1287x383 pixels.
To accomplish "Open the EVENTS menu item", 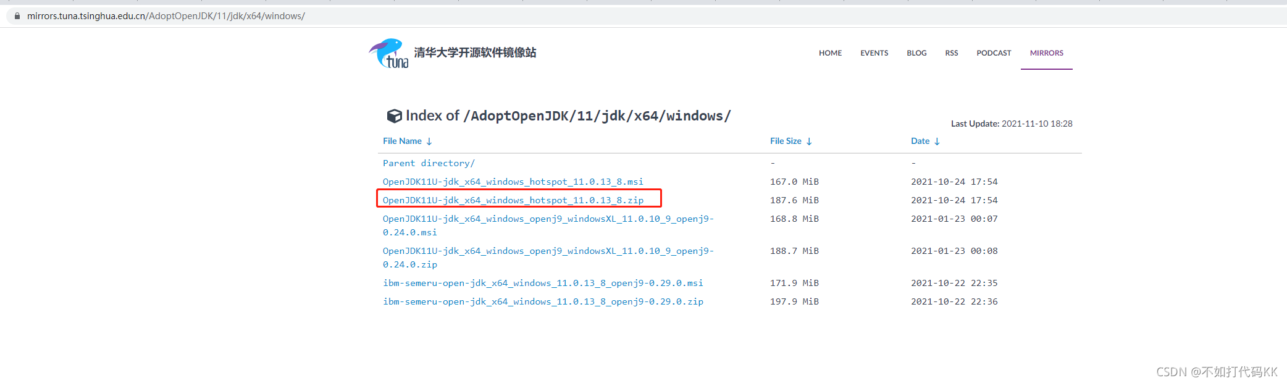I will [x=874, y=53].
